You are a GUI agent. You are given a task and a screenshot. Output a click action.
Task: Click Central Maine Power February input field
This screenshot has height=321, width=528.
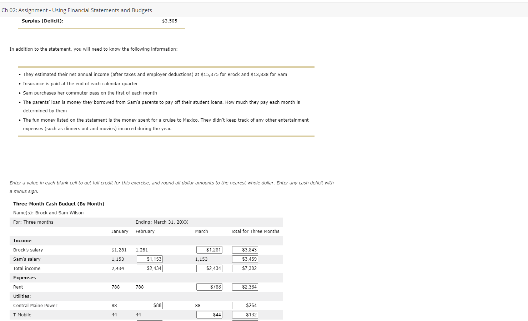pyautogui.click(x=150, y=305)
